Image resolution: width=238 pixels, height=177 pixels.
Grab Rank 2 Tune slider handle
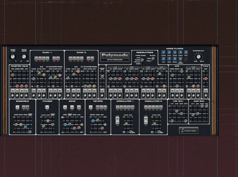coord(68,78)
